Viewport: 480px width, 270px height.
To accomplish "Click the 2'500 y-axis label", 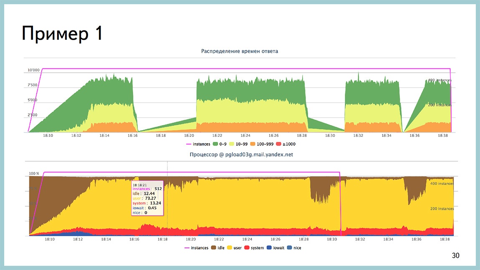I will coord(33,115).
